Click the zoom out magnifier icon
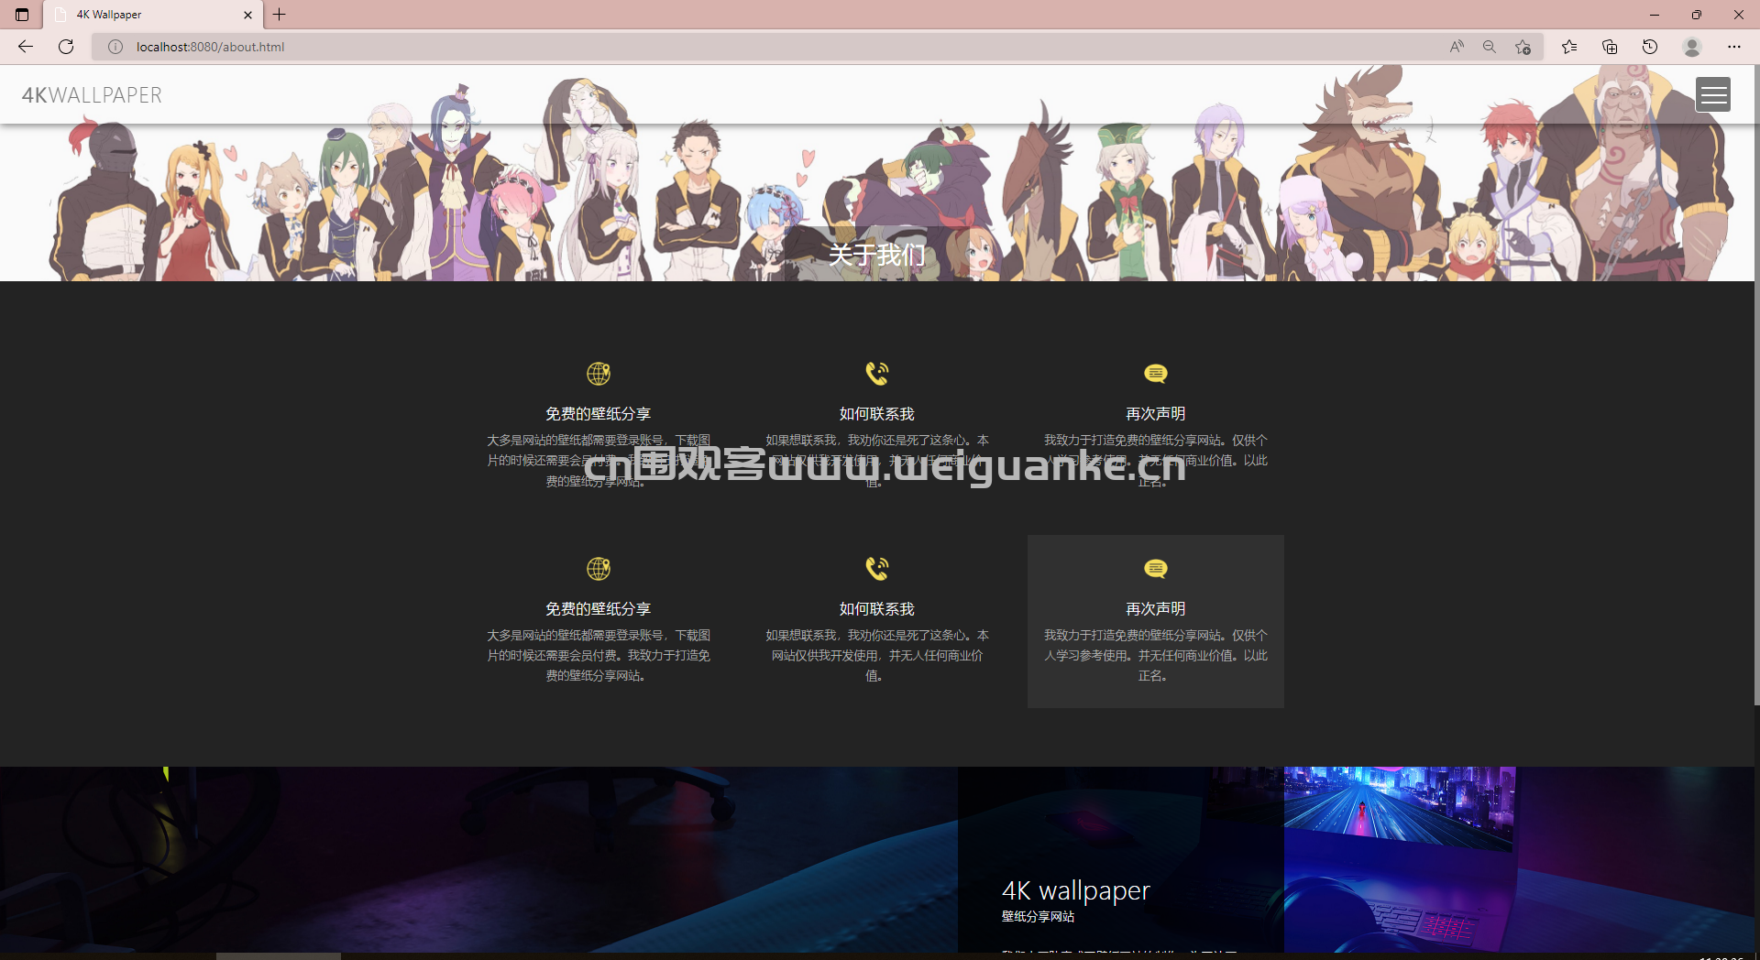1760x960 pixels. (x=1490, y=47)
